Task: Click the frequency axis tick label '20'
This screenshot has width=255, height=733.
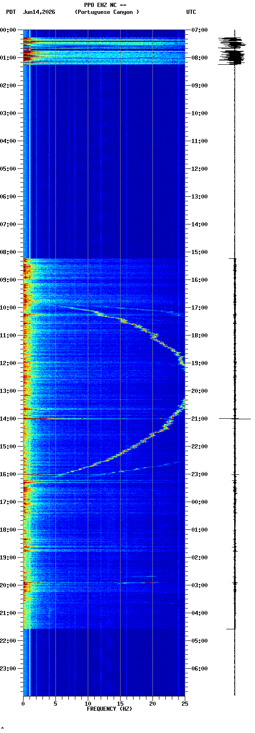Action: point(152,704)
